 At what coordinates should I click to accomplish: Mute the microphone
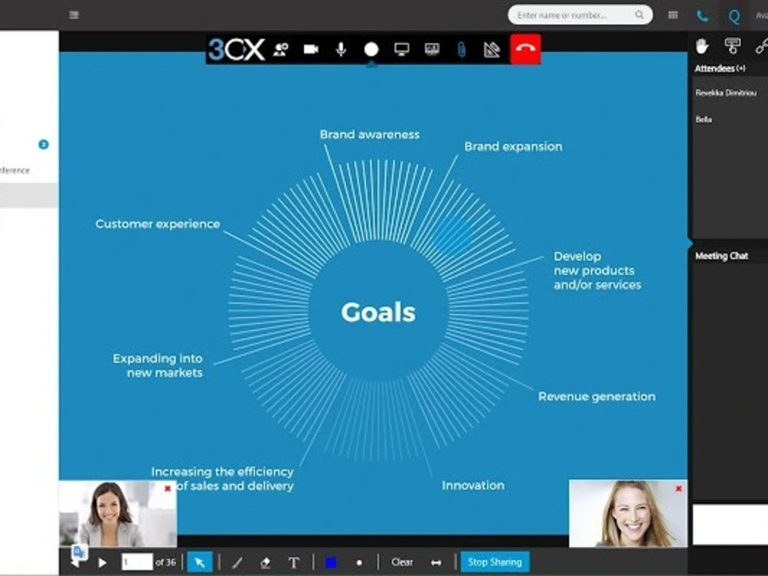341,48
